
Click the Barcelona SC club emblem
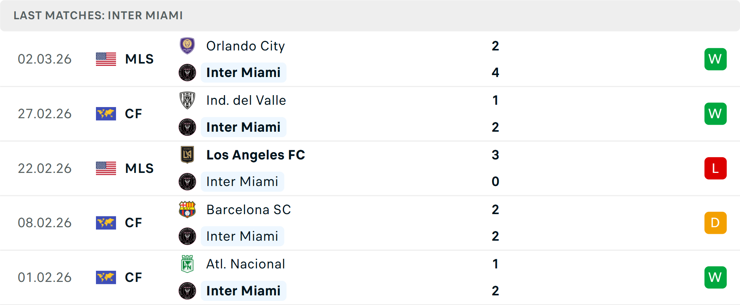188,210
